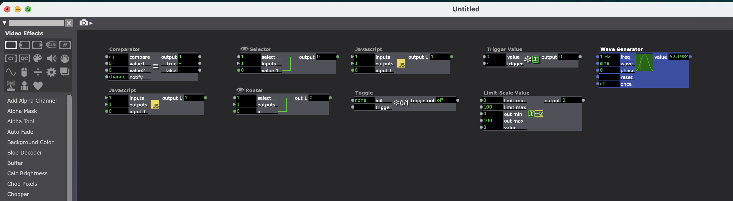
Task: Click the toolbox search field
Action: tap(36, 23)
